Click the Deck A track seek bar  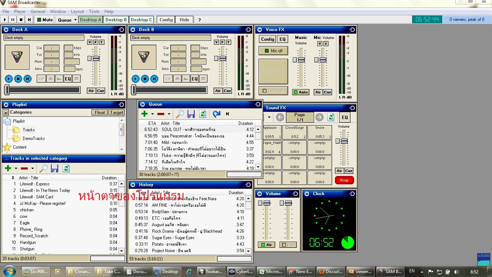[x=43, y=90]
